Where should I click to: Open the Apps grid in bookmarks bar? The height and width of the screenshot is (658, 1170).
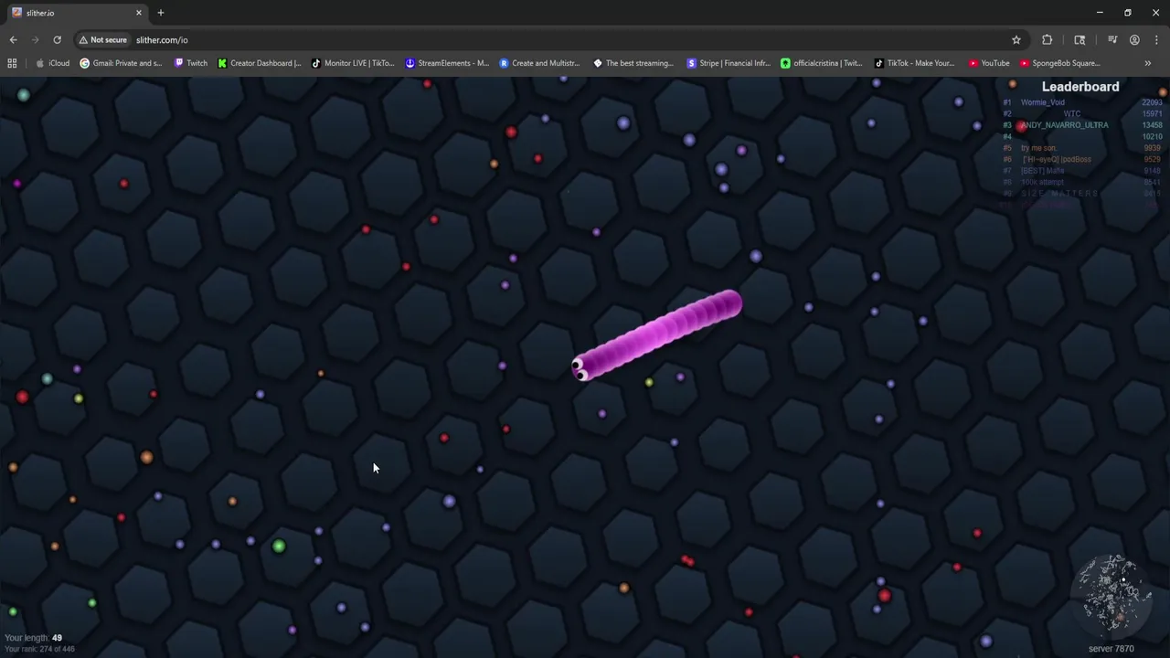pos(12,63)
